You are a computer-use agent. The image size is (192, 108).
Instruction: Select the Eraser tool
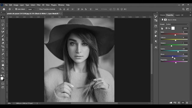[x=3, y=43]
